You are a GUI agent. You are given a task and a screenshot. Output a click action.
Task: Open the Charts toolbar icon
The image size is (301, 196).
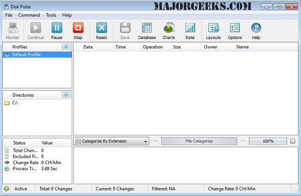tap(168, 28)
